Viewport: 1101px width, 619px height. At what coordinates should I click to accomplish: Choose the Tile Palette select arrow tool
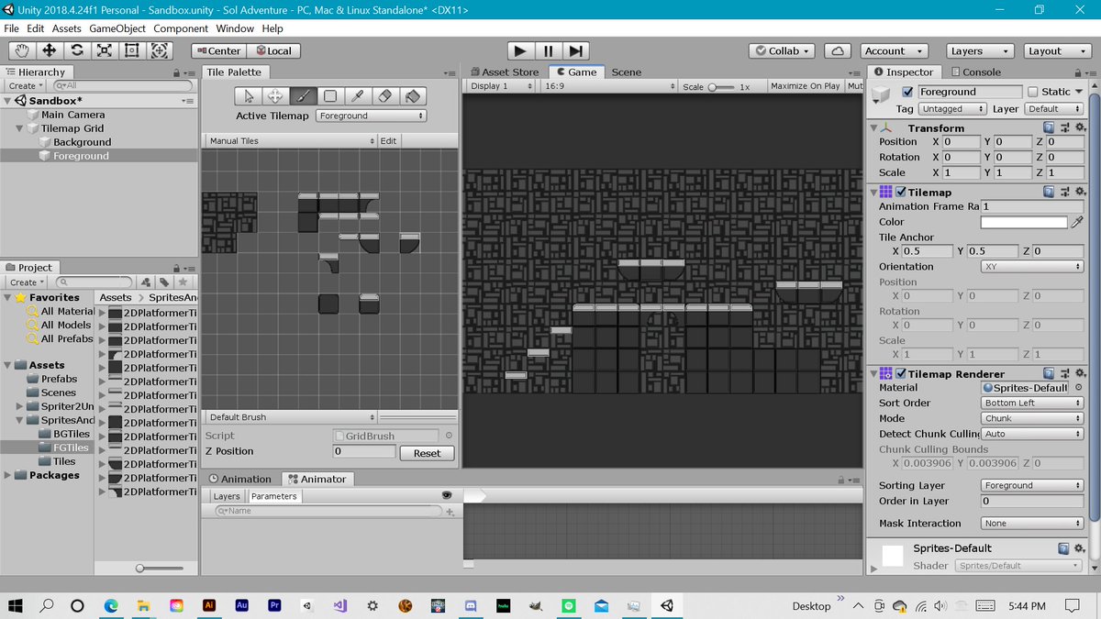[248, 95]
